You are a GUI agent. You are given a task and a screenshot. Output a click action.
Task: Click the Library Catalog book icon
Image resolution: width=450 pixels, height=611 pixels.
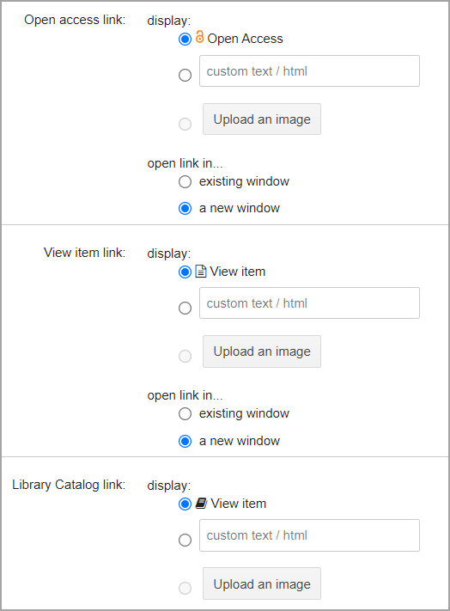click(201, 504)
